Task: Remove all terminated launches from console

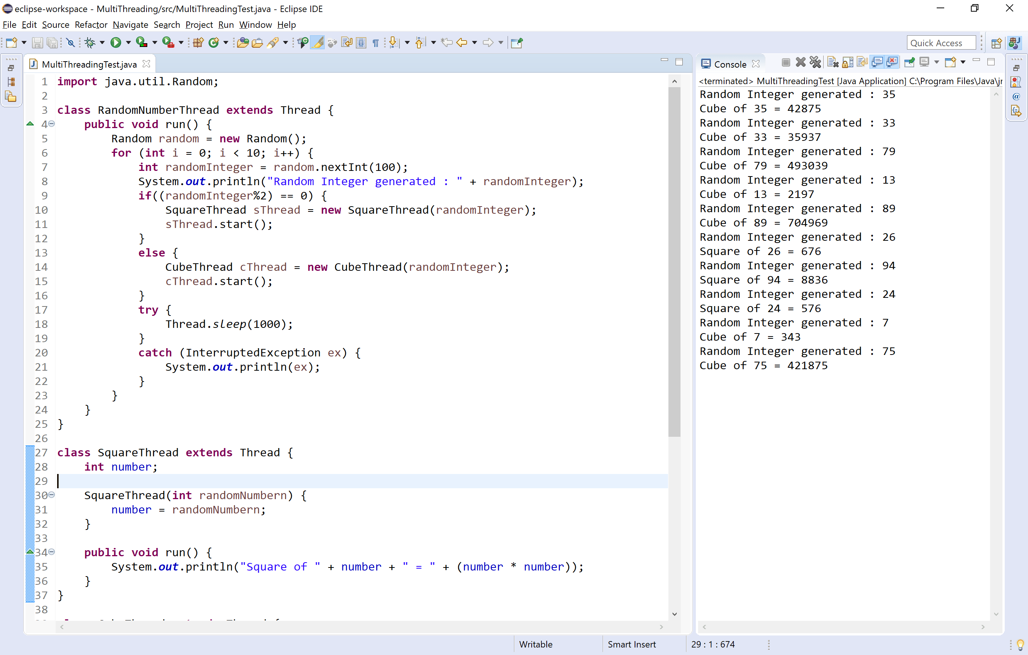Action: [815, 62]
